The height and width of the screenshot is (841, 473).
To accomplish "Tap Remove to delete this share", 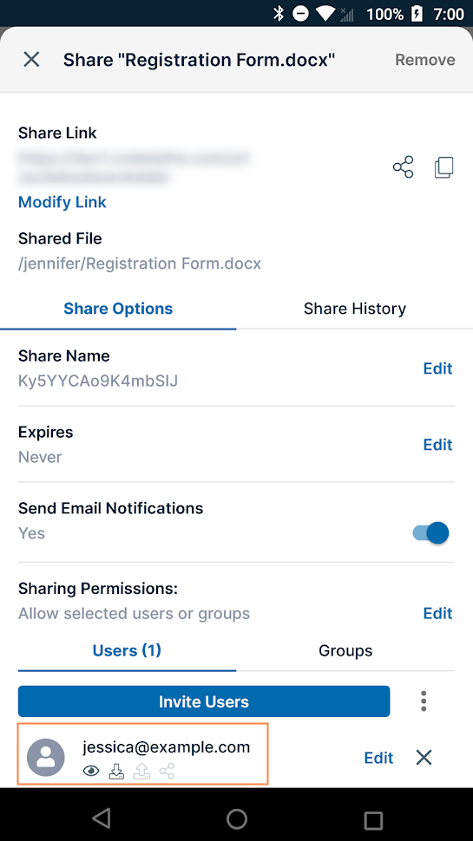I will (x=425, y=60).
